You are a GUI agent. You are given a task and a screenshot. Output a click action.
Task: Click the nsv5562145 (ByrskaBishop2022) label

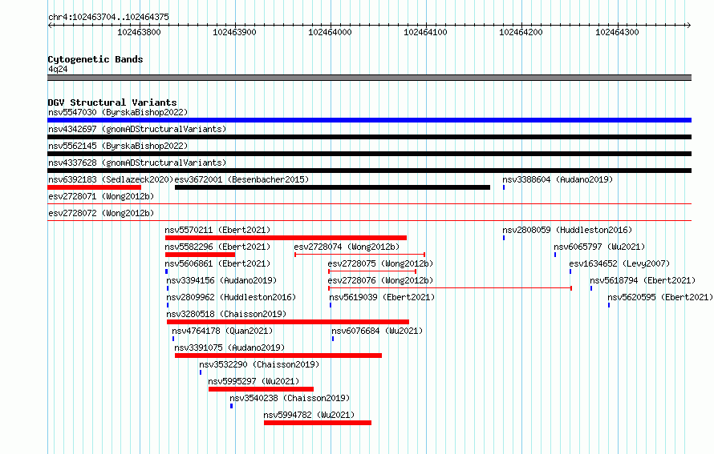coord(118,146)
